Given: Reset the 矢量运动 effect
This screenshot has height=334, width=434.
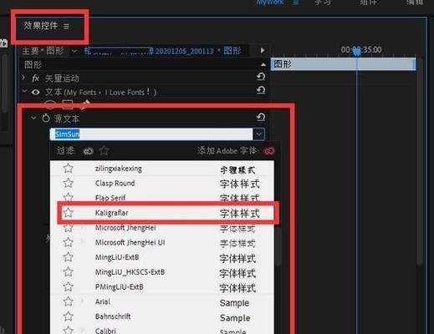Looking at the screenshot, I should tap(261, 77).
